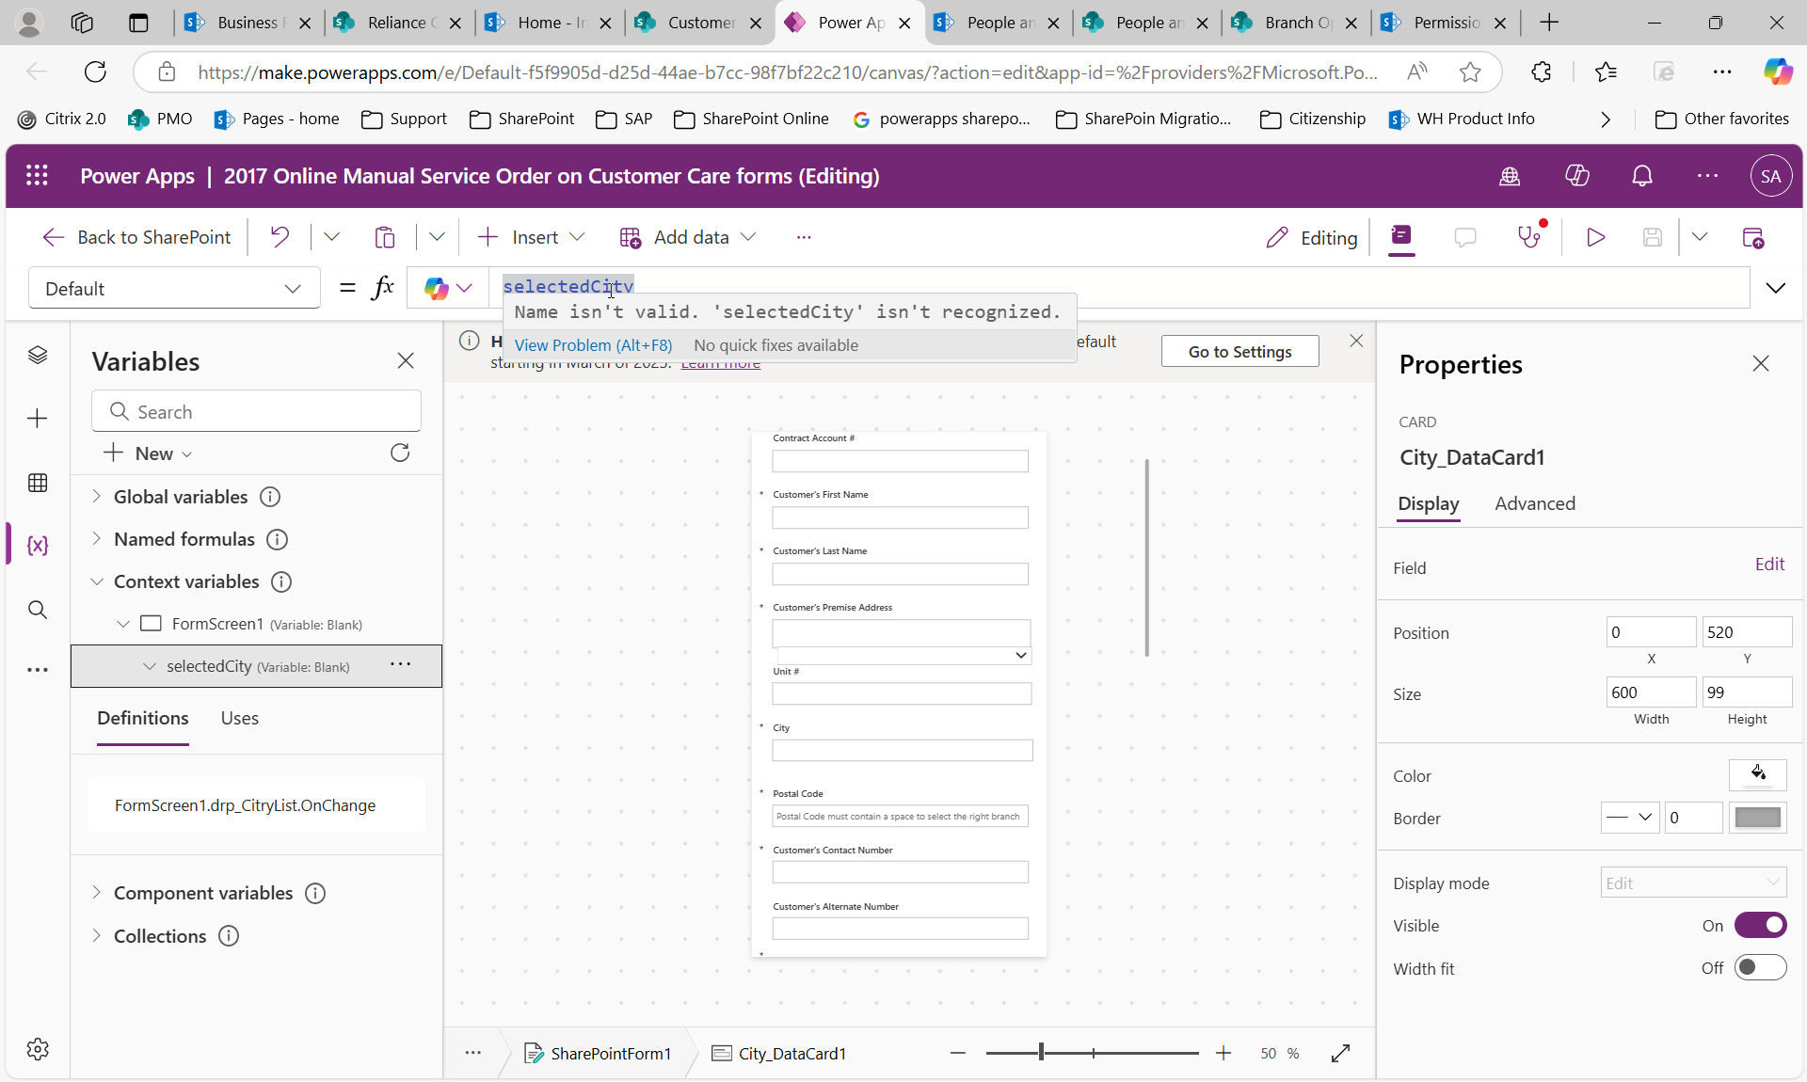Expand Global variables section

coord(96,496)
